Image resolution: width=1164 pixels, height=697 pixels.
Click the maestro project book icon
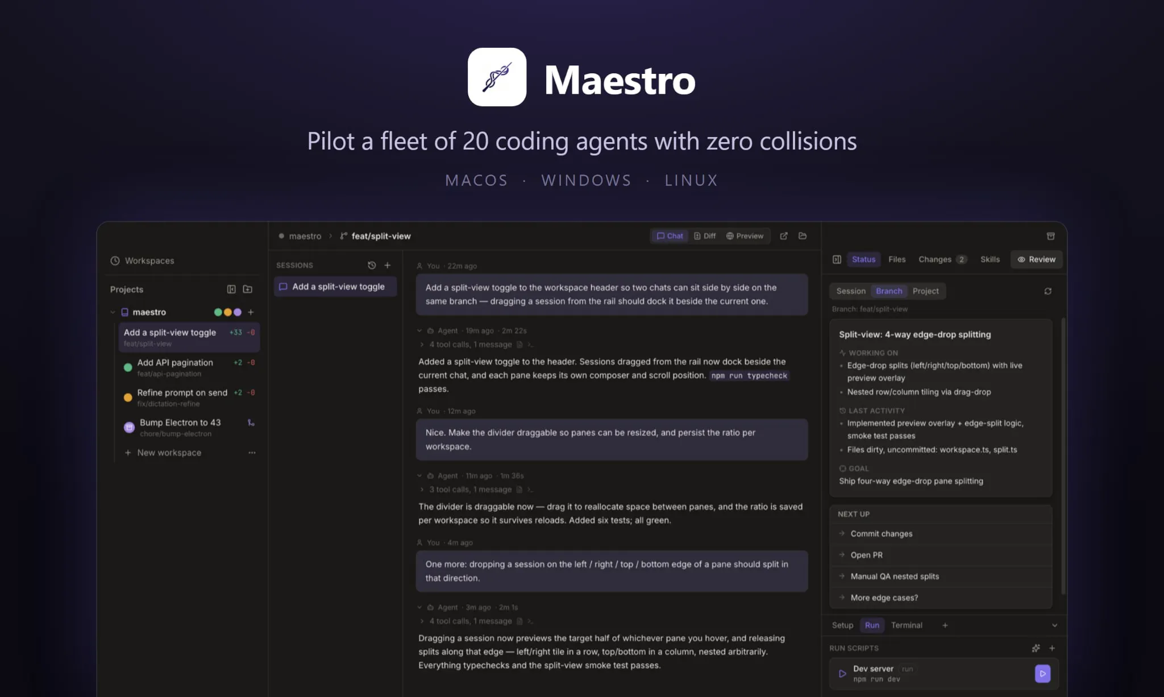[x=125, y=312]
